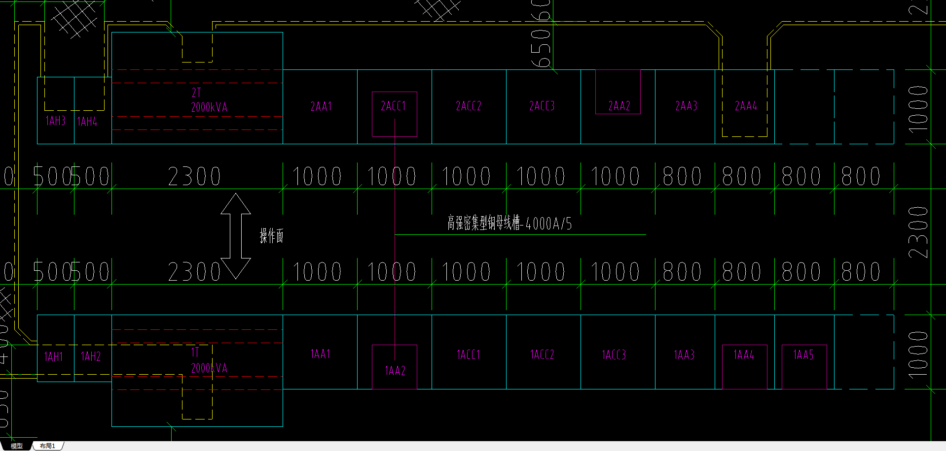This screenshot has height=451, width=946.
Task: Select the 1AH3 cabinet label
Action: tap(56, 121)
